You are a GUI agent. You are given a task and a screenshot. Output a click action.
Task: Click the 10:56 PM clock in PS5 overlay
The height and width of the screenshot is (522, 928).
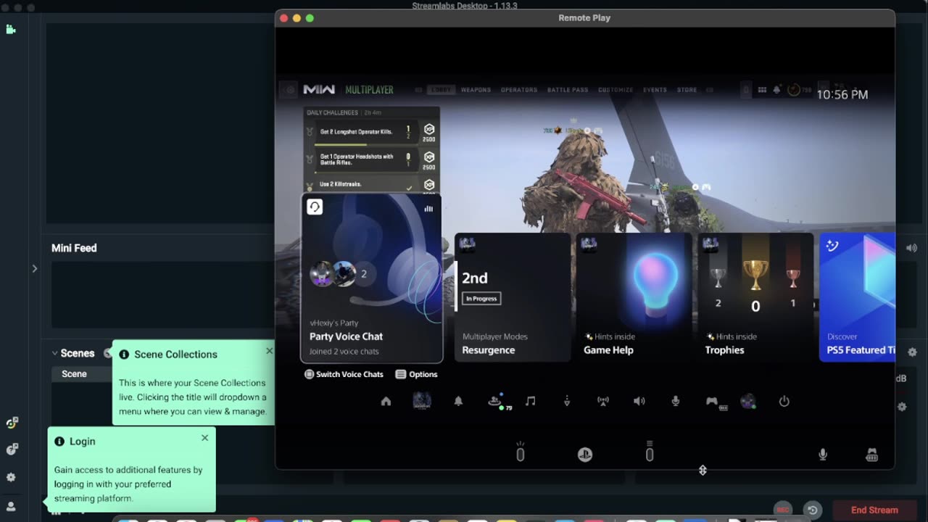coord(842,94)
